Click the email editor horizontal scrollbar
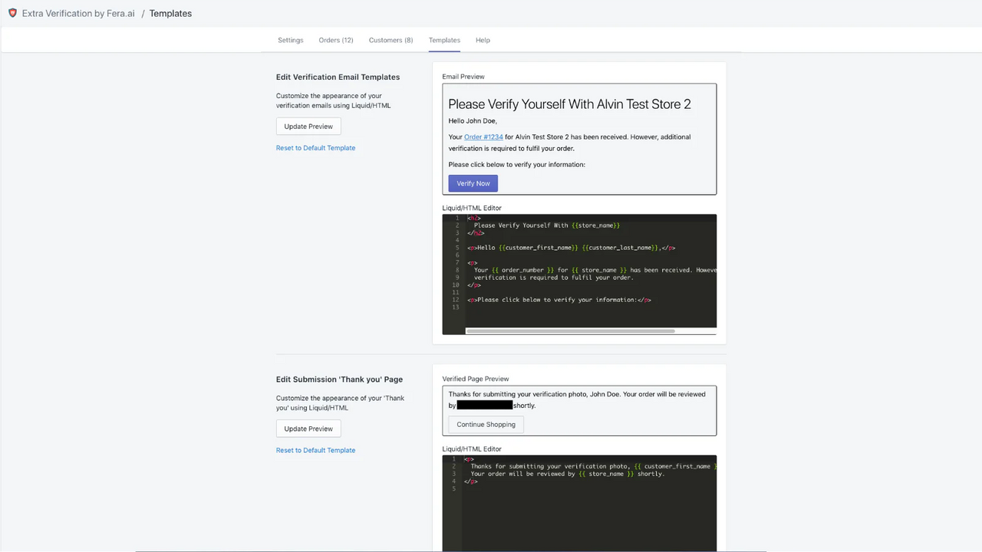This screenshot has width=982, height=552. (x=570, y=331)
